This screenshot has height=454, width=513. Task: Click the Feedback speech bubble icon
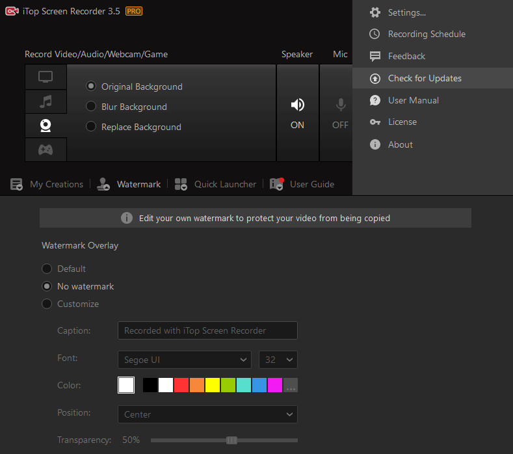[x=375, y=57]
